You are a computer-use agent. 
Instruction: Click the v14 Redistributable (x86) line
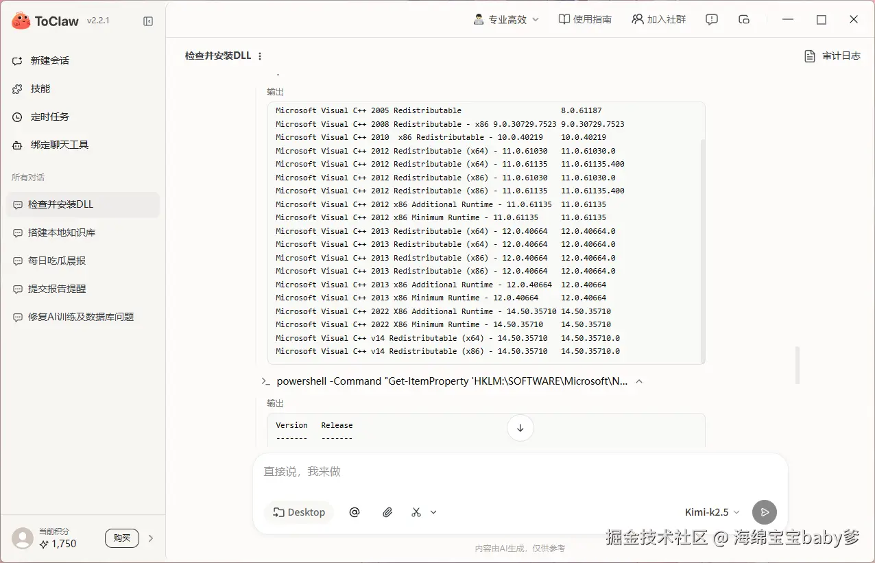point(448,351)
